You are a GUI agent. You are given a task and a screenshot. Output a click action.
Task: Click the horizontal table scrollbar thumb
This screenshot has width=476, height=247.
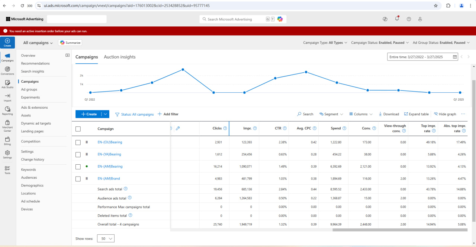pyautogui.click(x=400, y=230)
